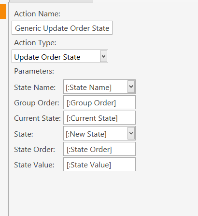The image size is (198, 216).
Task: Click the Group Order label
Action: click(x=37, y=103)
